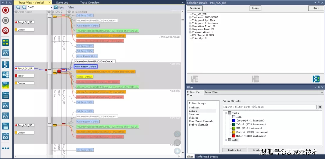325x159 pixels.
Task: Open the vertical trace view sidebar icon
Action: 6,65
